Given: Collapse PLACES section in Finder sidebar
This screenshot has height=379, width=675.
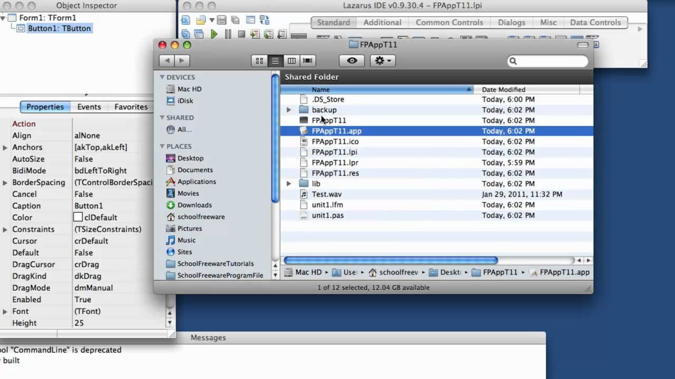Looking at the screenshot, I should 162,146.
